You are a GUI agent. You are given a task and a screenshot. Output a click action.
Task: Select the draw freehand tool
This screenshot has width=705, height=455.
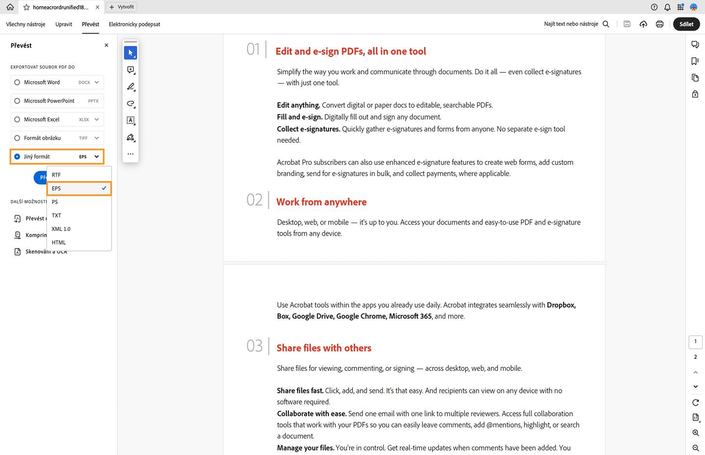pos(130,104)
